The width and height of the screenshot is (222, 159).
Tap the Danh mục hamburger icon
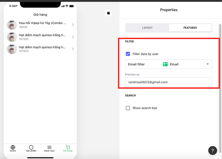tap(49, 147)
